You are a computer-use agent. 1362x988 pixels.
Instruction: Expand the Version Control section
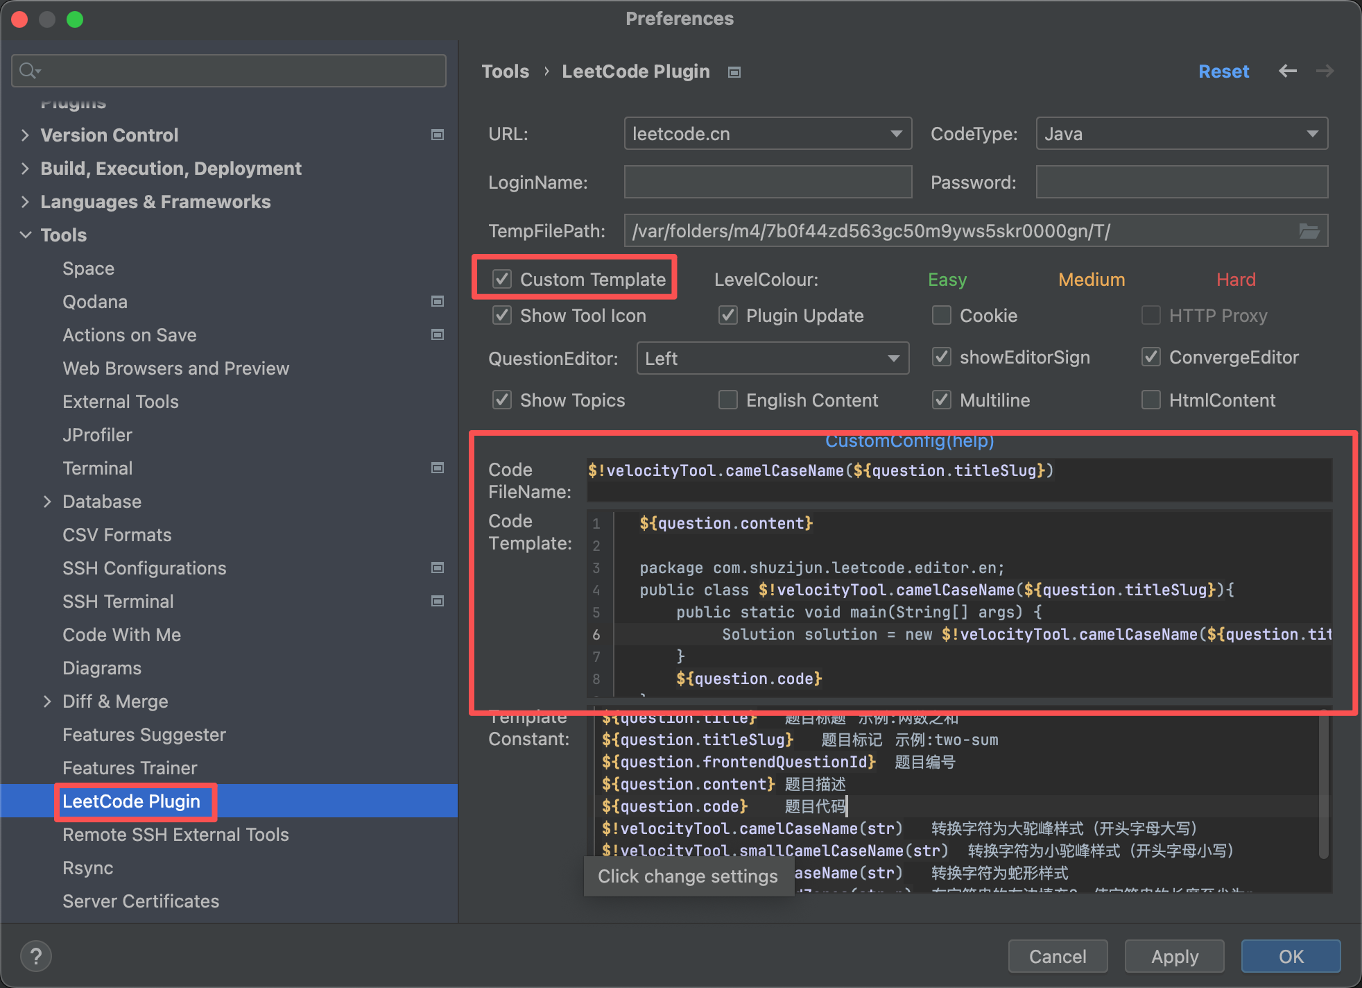click(25, 135)
